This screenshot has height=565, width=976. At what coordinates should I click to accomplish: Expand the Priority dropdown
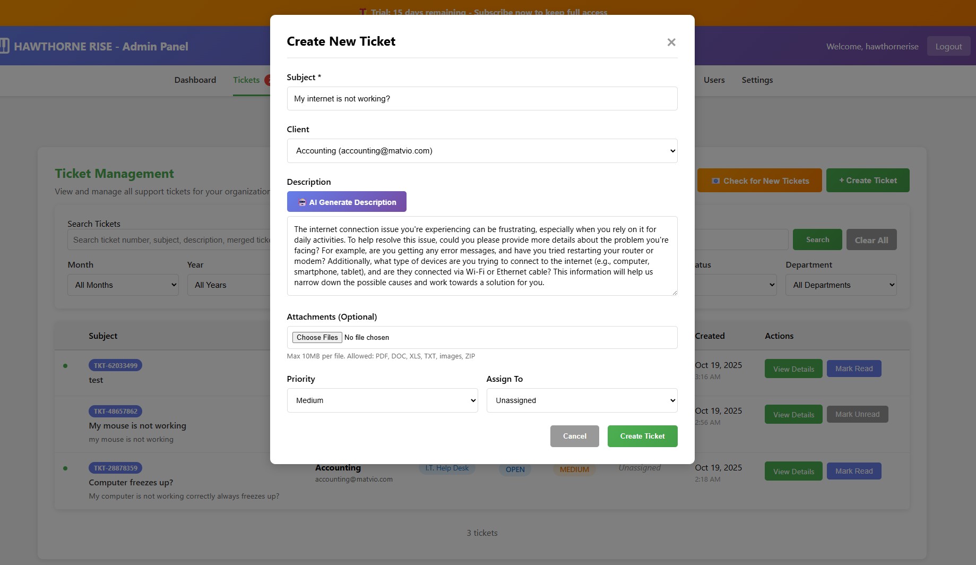click(382, 400)
